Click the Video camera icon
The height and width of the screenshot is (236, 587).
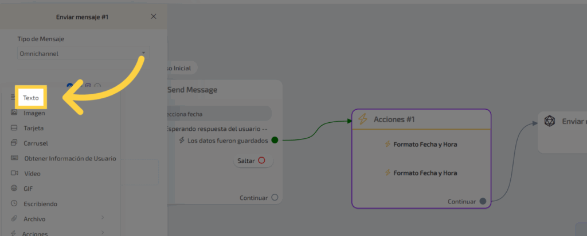pyautogui.click(x=14, y=173)
